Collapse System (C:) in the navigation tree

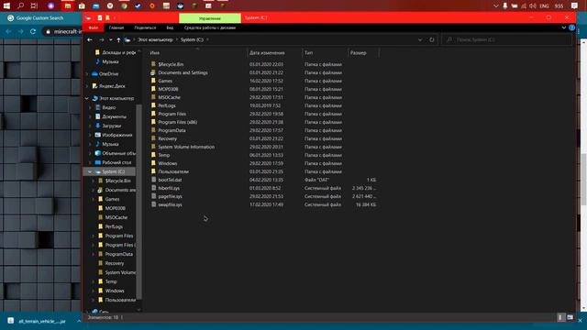90,171
